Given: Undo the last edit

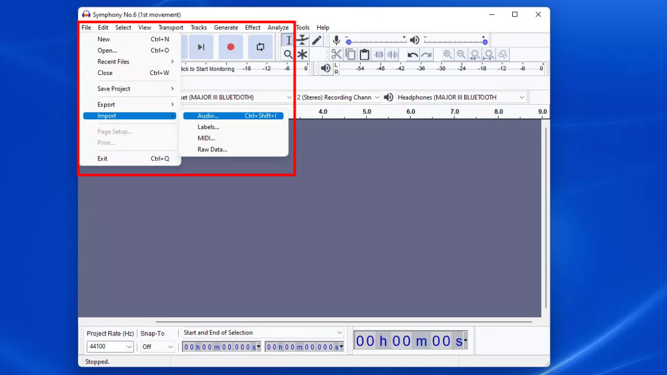Looking at the screenshot, I should (412, 54).
